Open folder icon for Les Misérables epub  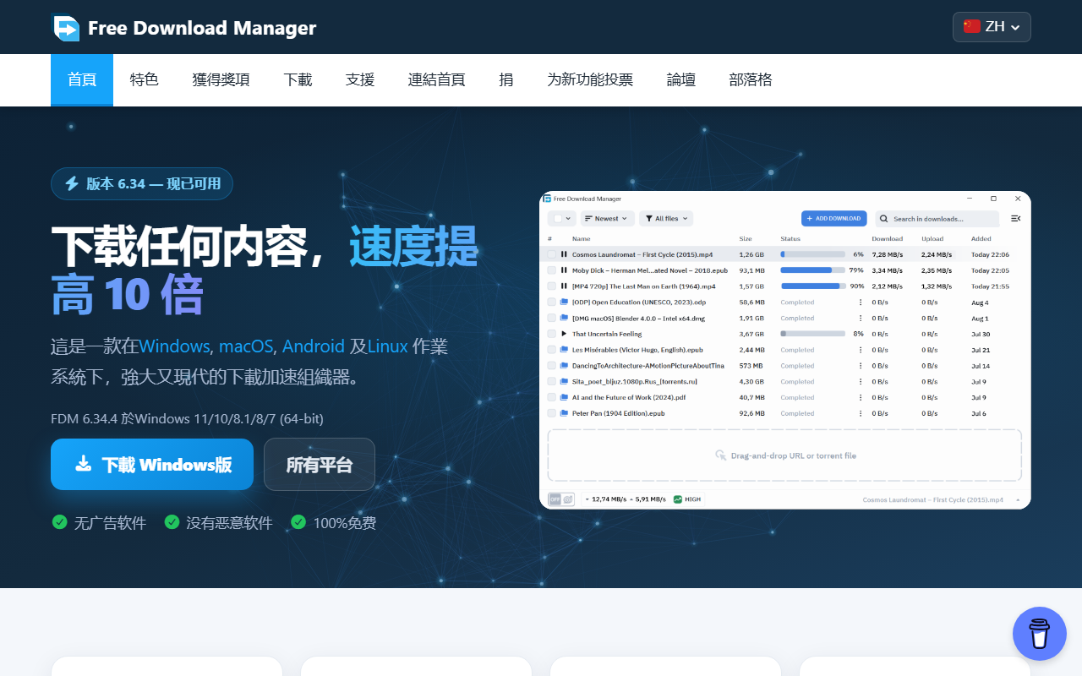click(564, 350)
